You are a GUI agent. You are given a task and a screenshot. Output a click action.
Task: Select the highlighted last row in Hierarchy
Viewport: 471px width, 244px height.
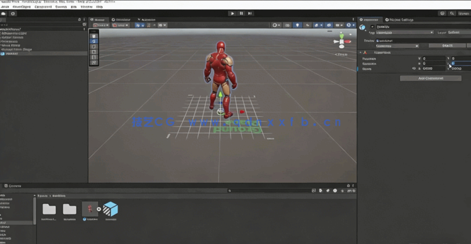(44, 54)
